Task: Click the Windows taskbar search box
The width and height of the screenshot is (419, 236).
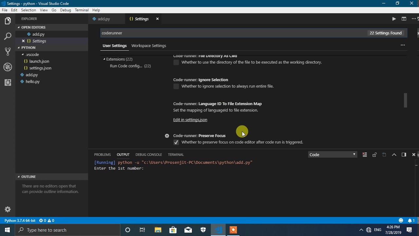Action: coord(68,230)
